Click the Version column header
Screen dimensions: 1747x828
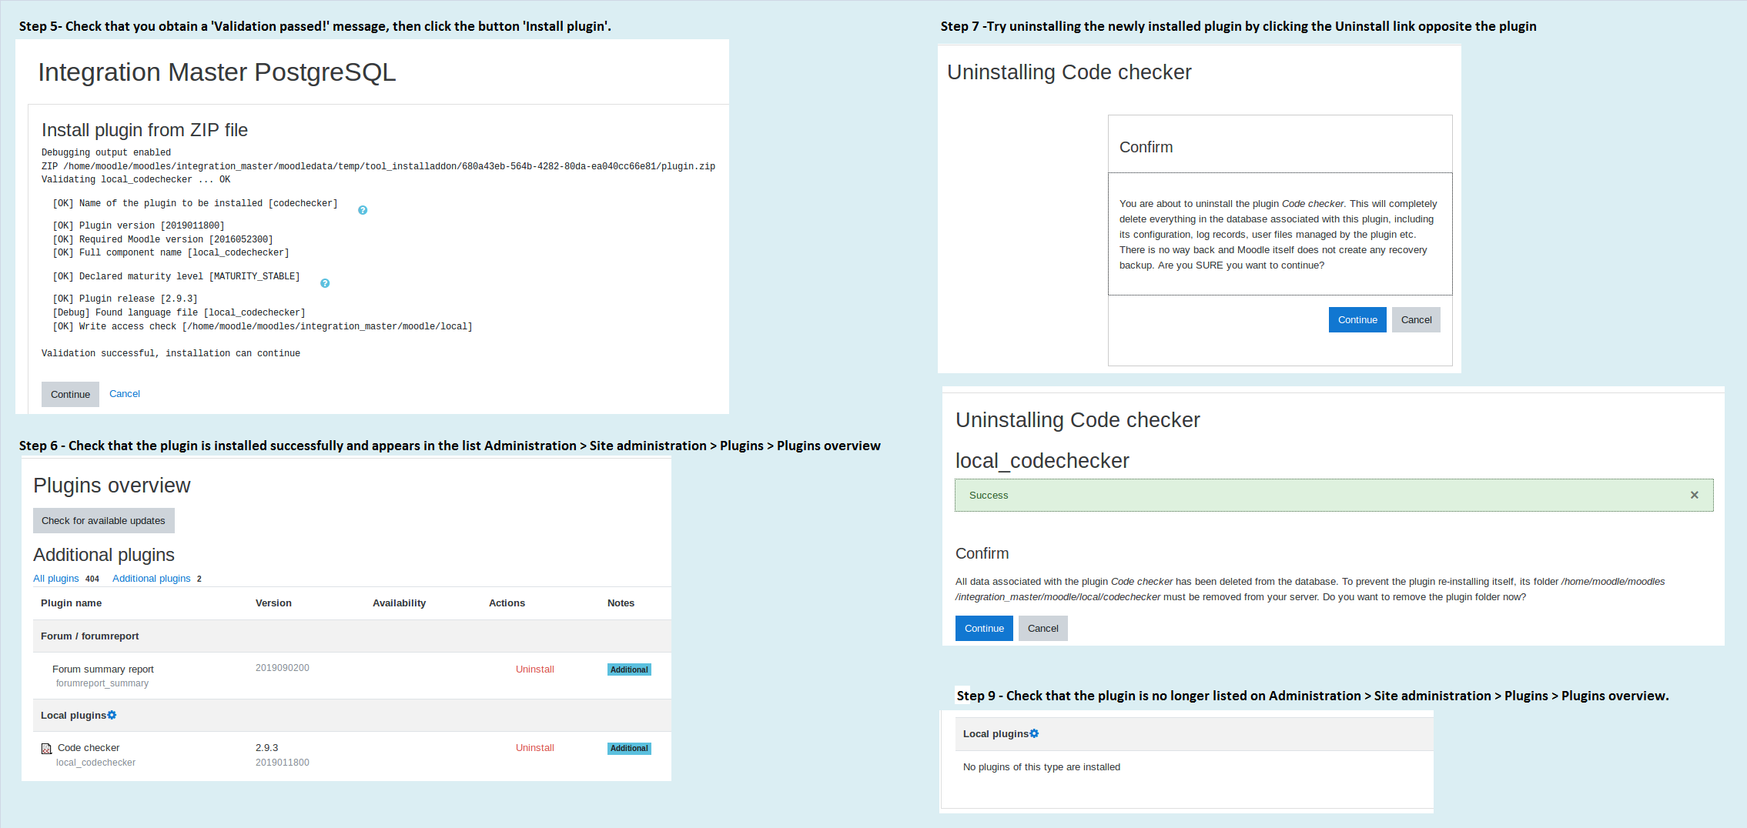click(273, 603)
